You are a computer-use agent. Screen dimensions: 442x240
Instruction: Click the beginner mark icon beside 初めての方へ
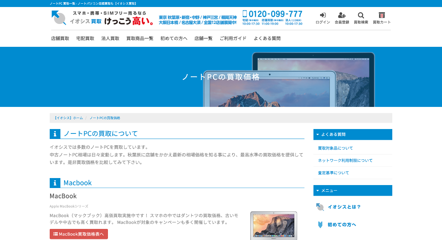(x=320, y=225)
